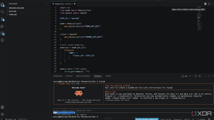Click line number 24 in the gutter
214x120 pixels.
point(55,69)
